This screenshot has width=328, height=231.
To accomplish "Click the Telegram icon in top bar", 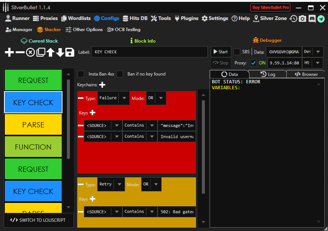I will (321, 19).
